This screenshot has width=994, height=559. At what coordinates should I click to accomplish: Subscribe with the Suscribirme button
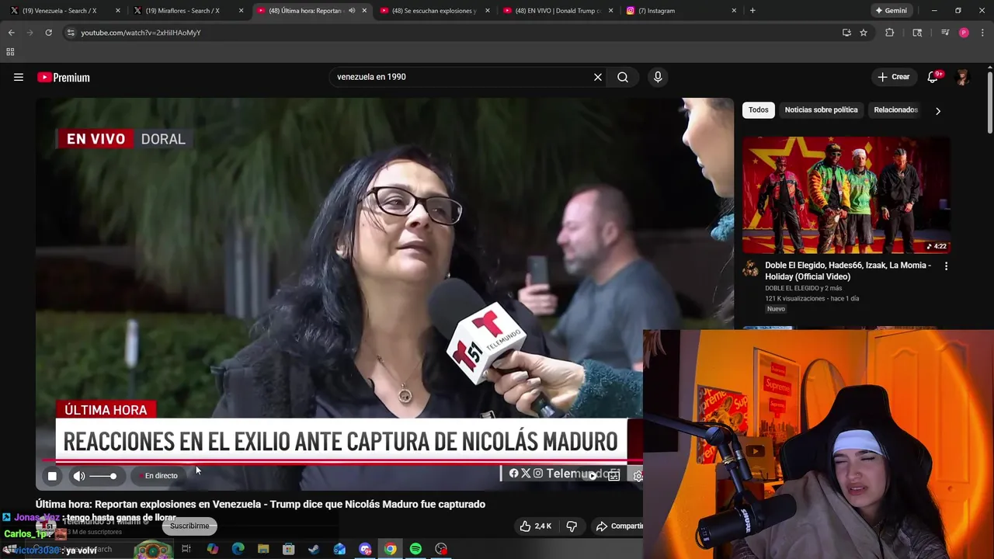(x=189, y=526)
